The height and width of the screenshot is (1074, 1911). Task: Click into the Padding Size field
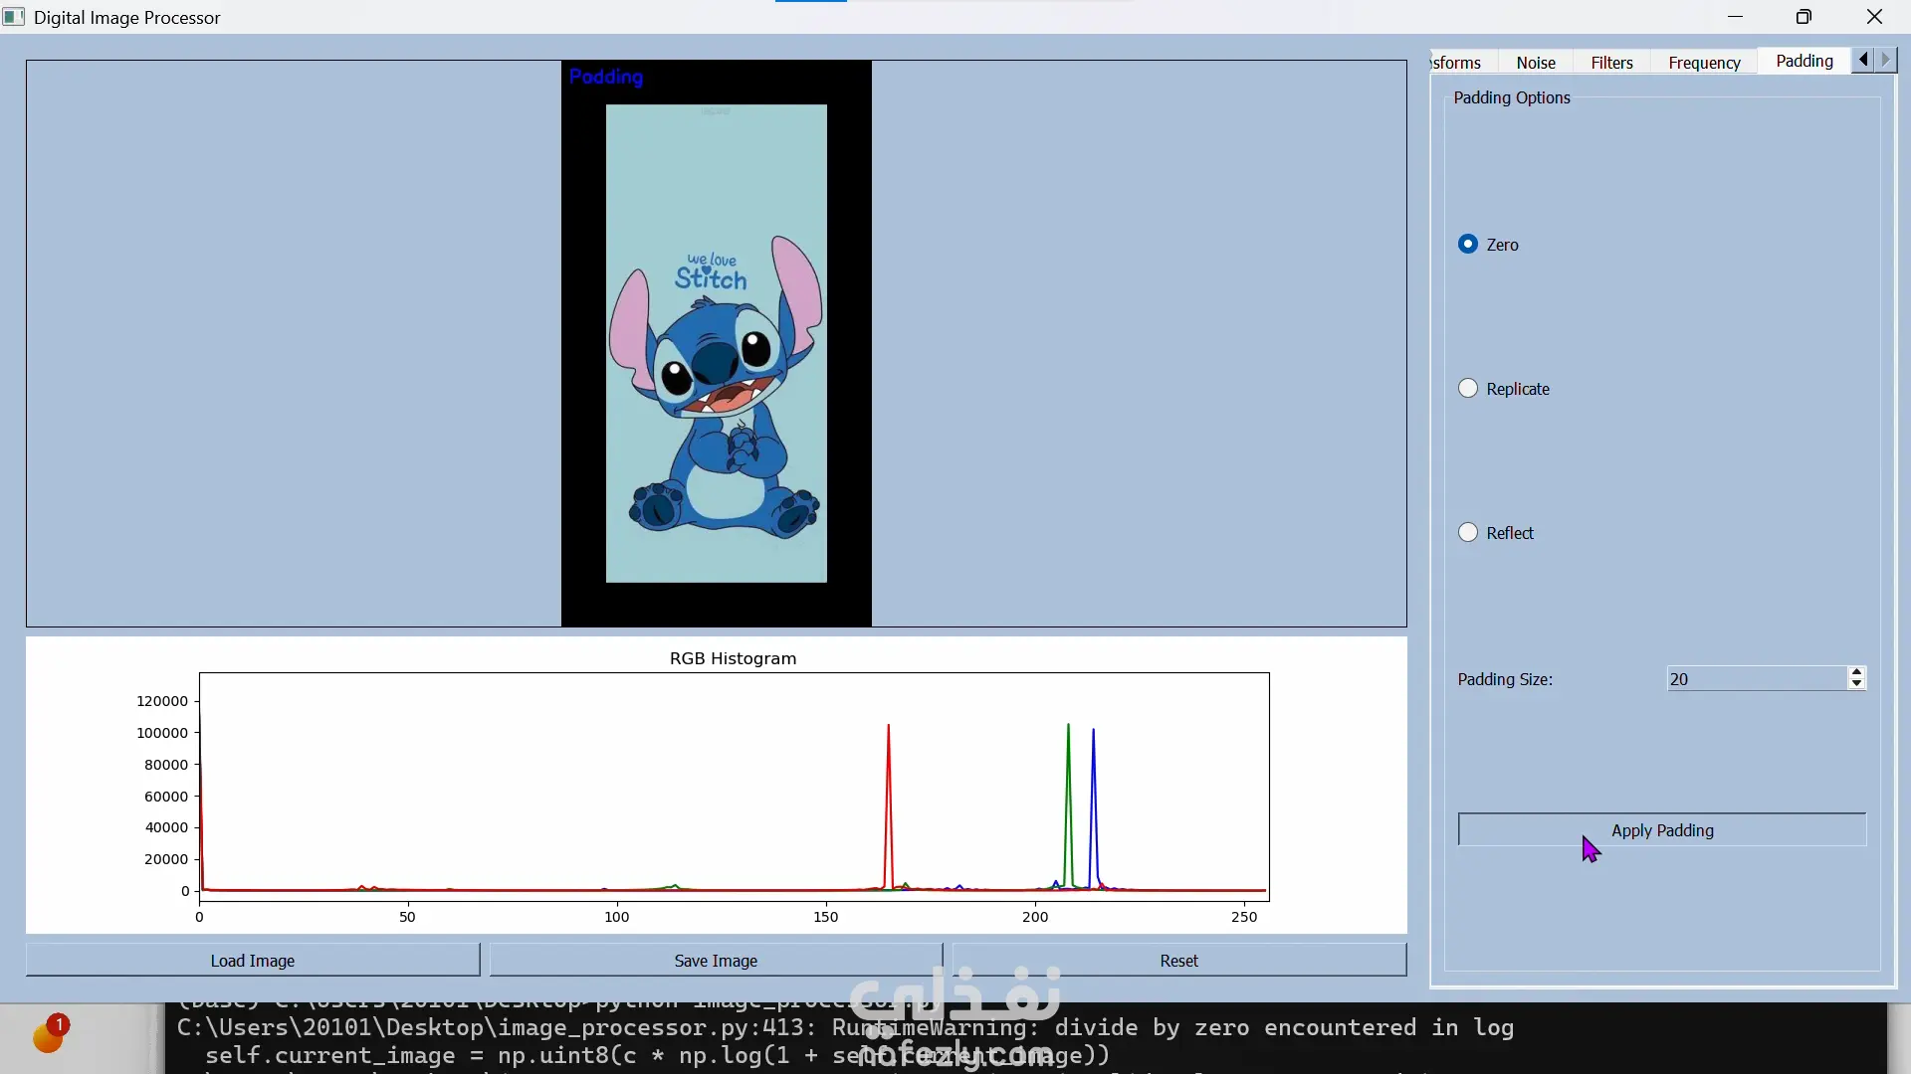[x=1756, y=679]
